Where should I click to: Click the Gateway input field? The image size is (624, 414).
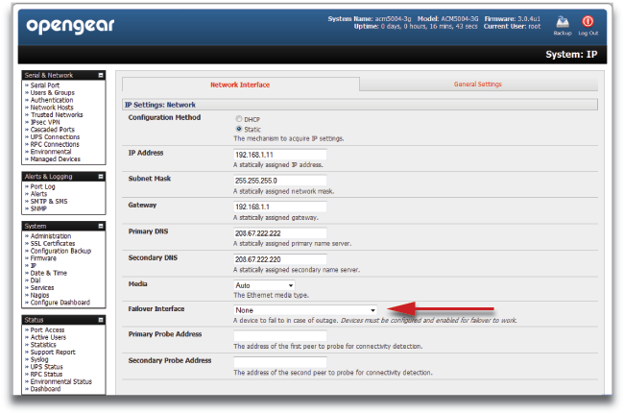coord(279,206)
